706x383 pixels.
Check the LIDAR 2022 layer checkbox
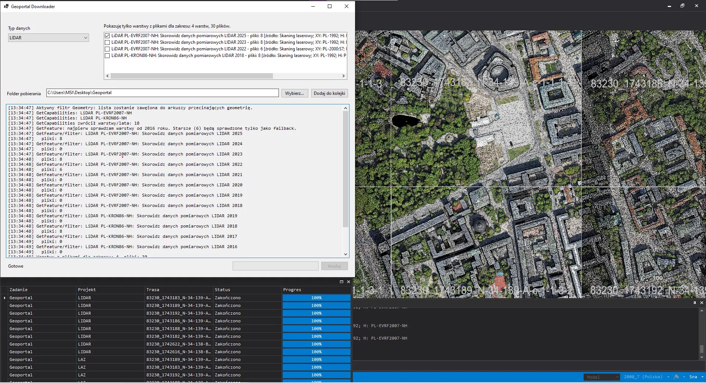107,49
